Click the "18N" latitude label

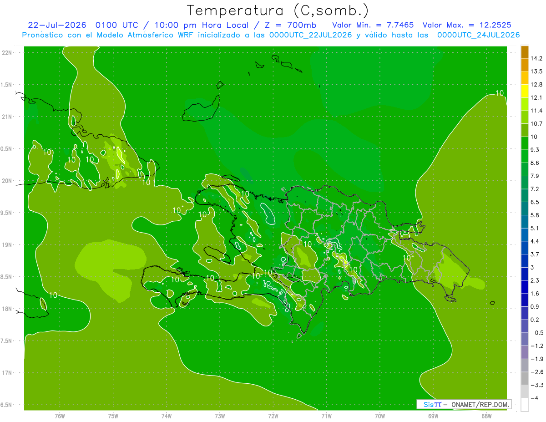[x=7, y=309]
